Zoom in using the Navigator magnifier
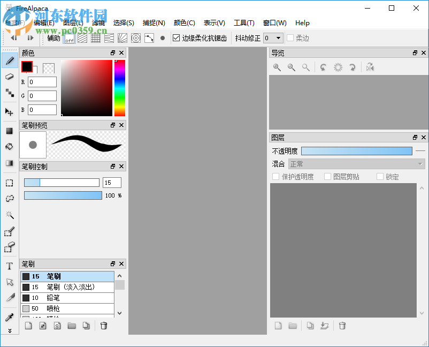The image size is (429, 347). click(x=277, y=67)
